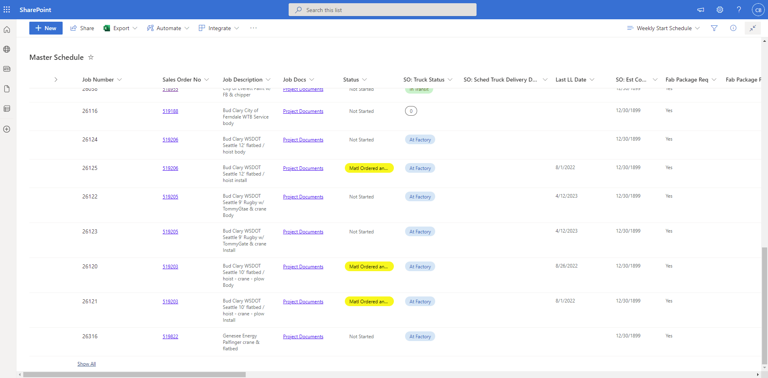This screenshot has height=378, width=768.
Task: Expand the Job Number column menu
Action: (x=119, y=80)
